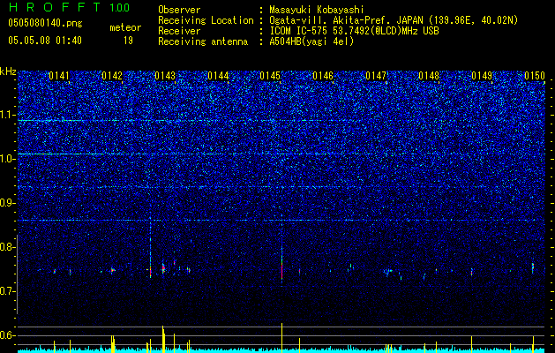This screenshot has width=555, height=353.
Task: Click the 0144 time marker
Action: coord(218,76)
